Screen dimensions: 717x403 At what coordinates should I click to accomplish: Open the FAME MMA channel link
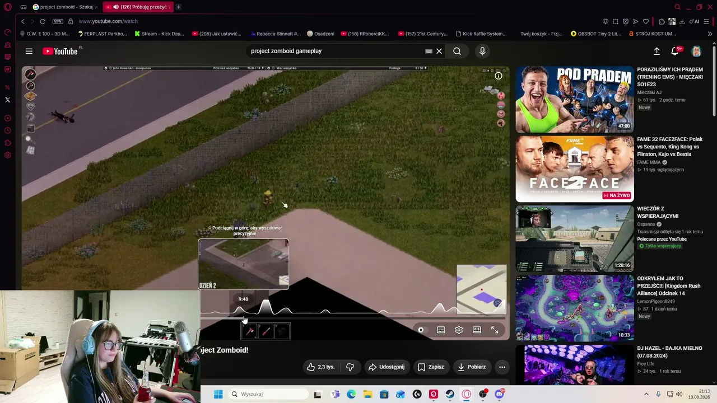pyautogui.click(x=649, y=162)
